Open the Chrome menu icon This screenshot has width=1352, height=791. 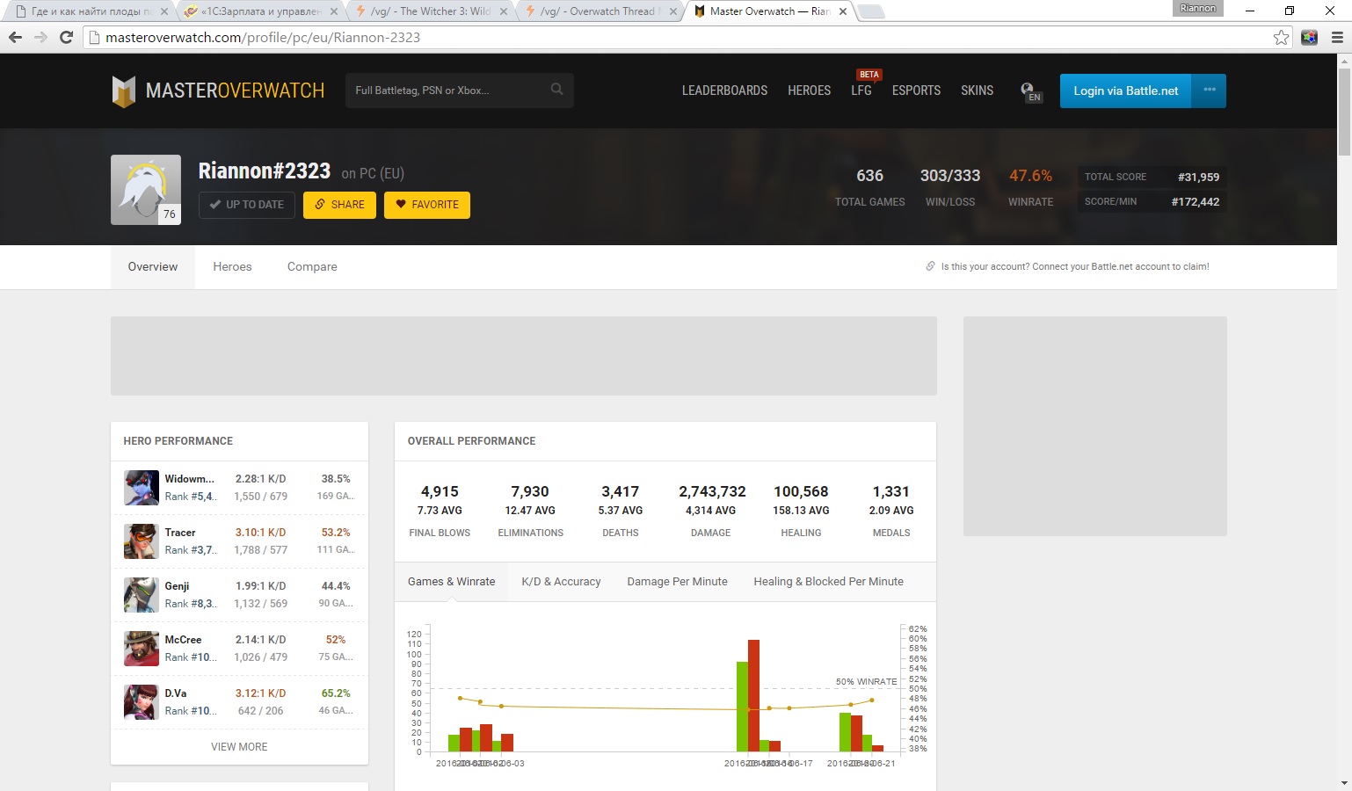1337,37
